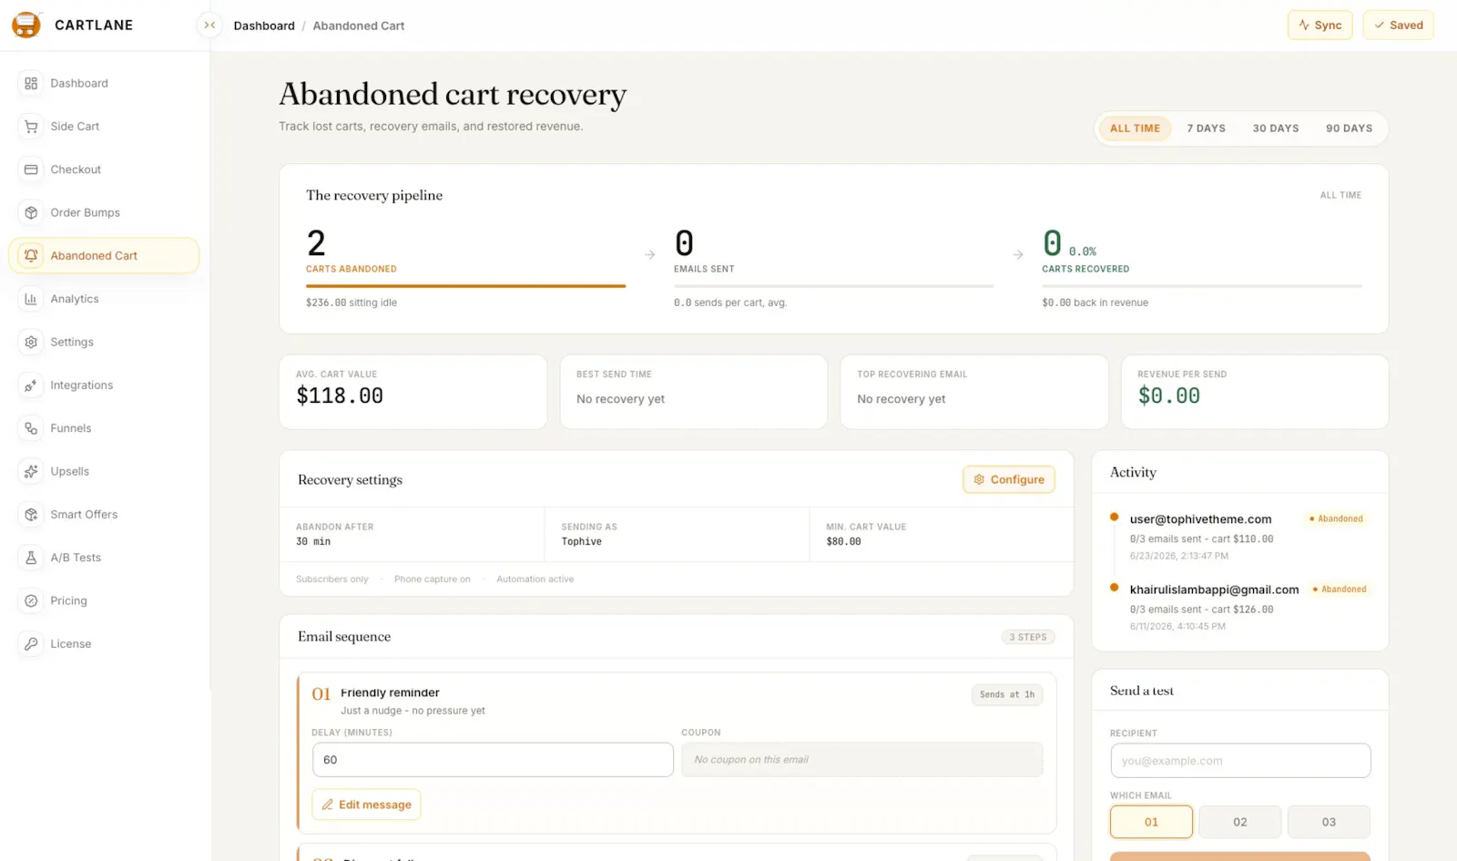Click the gear icon in Configure button
The height and width of the screenshot is (861, 1457).
[979, 479]
